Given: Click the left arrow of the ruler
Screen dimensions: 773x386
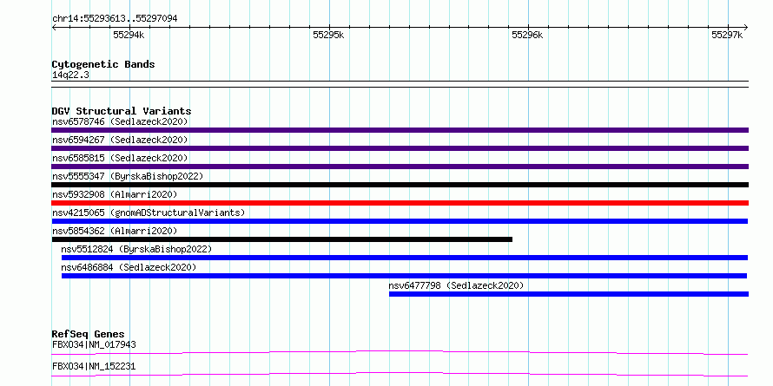Looking at the screenshot, I should click(x=54, y=27).
